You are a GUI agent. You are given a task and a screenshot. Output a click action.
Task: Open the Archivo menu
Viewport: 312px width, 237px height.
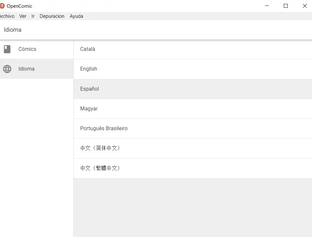[x=7, y=16]
